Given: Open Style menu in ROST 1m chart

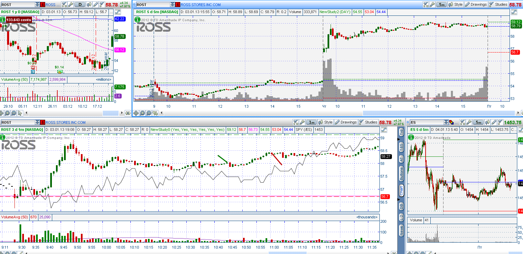Looking at the screenshot, I should pos(326,122).
